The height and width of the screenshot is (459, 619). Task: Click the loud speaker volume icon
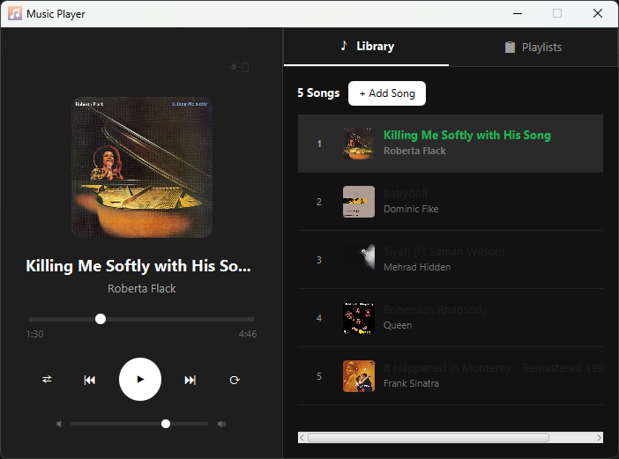pos(222,424)
